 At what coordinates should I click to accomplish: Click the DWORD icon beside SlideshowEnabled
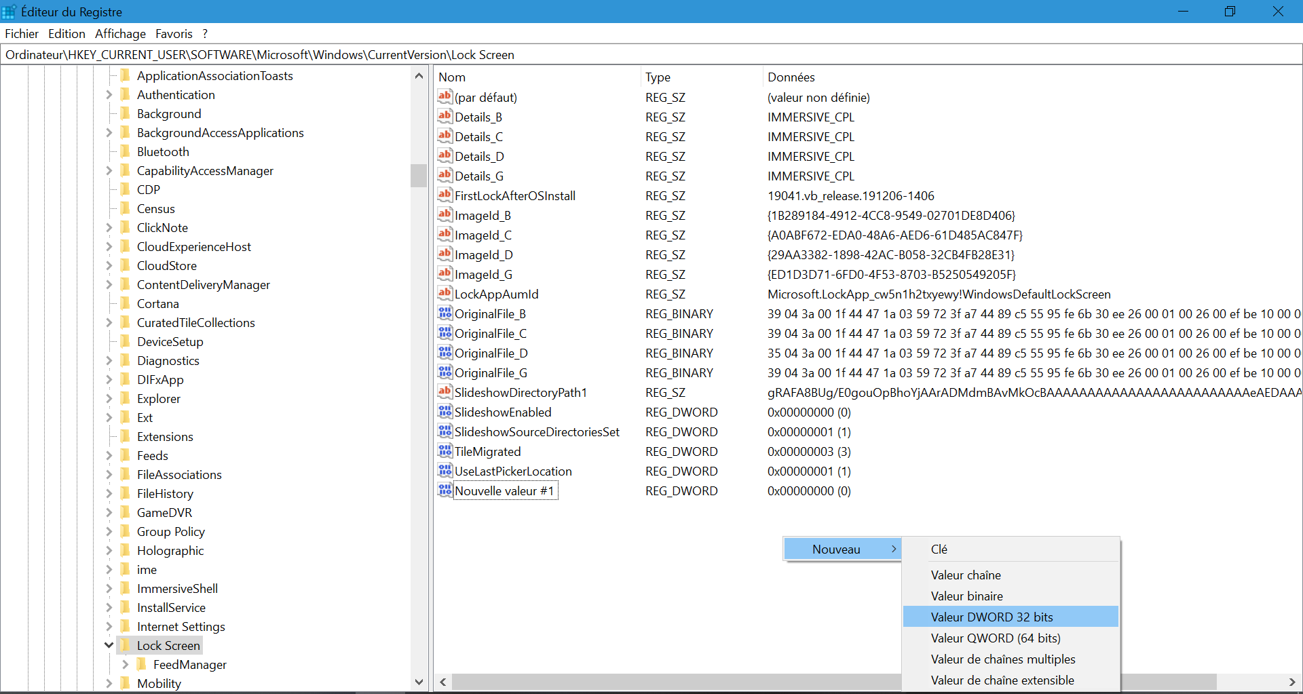[x=445, y=412]
